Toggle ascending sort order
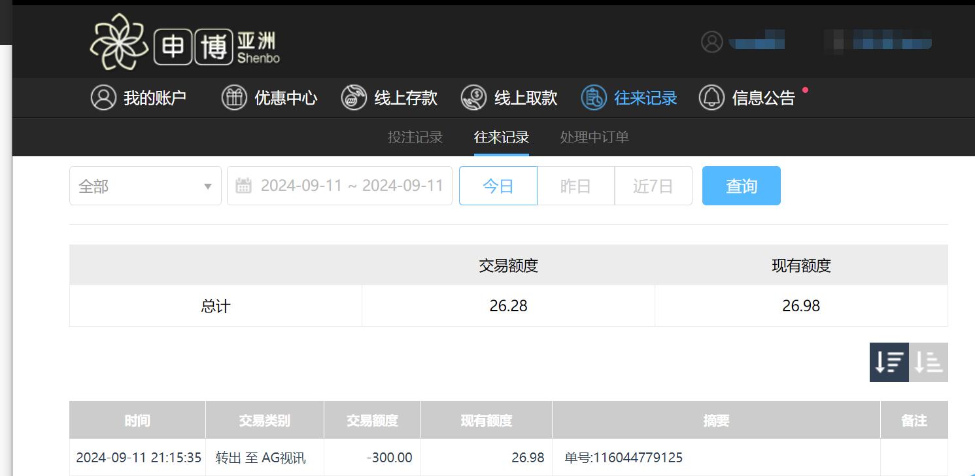Screen dimensions: 975x476 click(x=929, y=362)
